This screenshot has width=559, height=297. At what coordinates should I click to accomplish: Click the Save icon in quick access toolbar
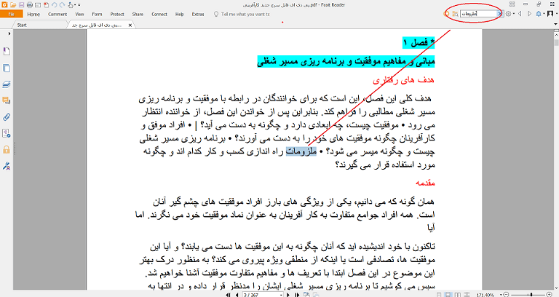pyautogui.click(x=21, y=5)
